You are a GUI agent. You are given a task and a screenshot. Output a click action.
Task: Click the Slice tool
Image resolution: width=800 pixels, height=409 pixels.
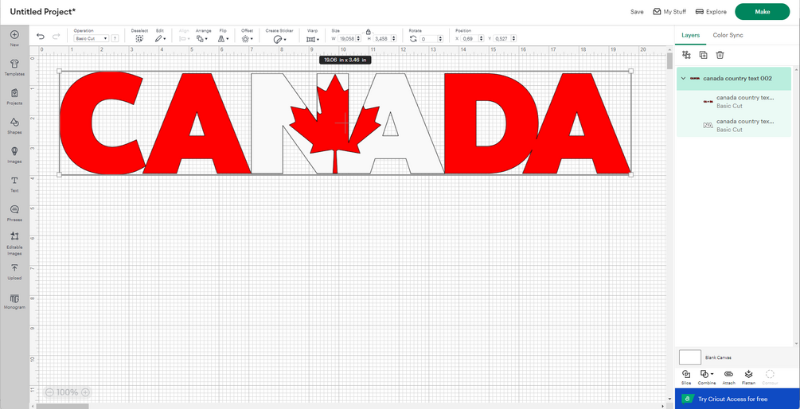(x=686, y=377)
